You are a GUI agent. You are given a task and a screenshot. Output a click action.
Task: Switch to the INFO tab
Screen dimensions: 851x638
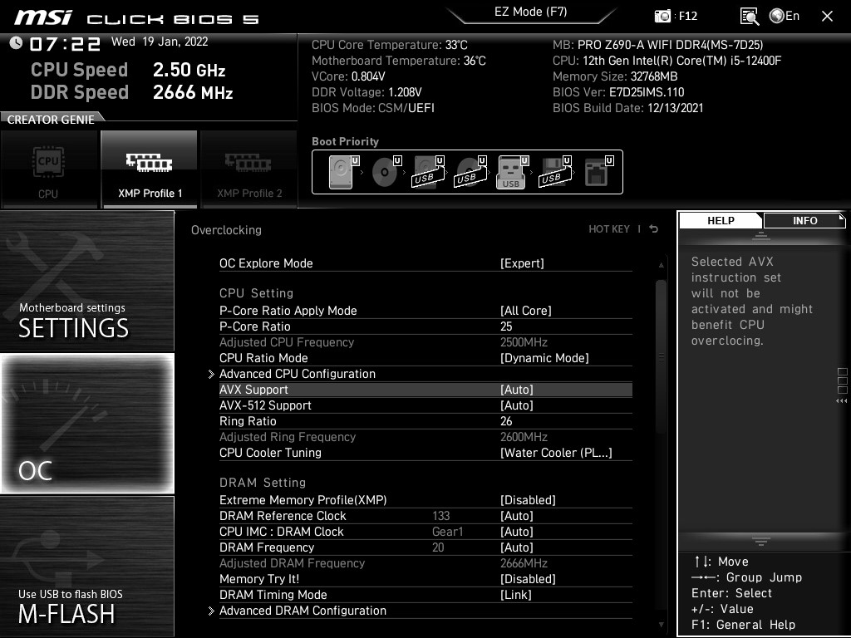click(x=804, y=220)
